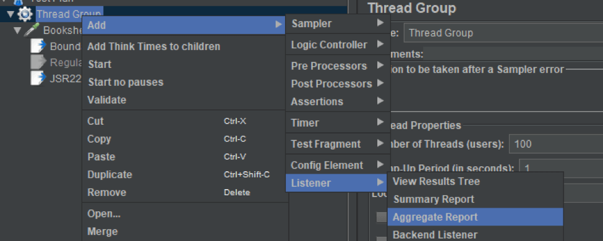Expand the Timer submenu
Screen dimensions: 603x241
coord(338,123)
